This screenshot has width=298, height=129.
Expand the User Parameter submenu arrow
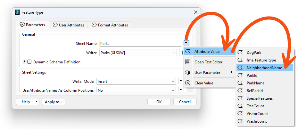232,72
